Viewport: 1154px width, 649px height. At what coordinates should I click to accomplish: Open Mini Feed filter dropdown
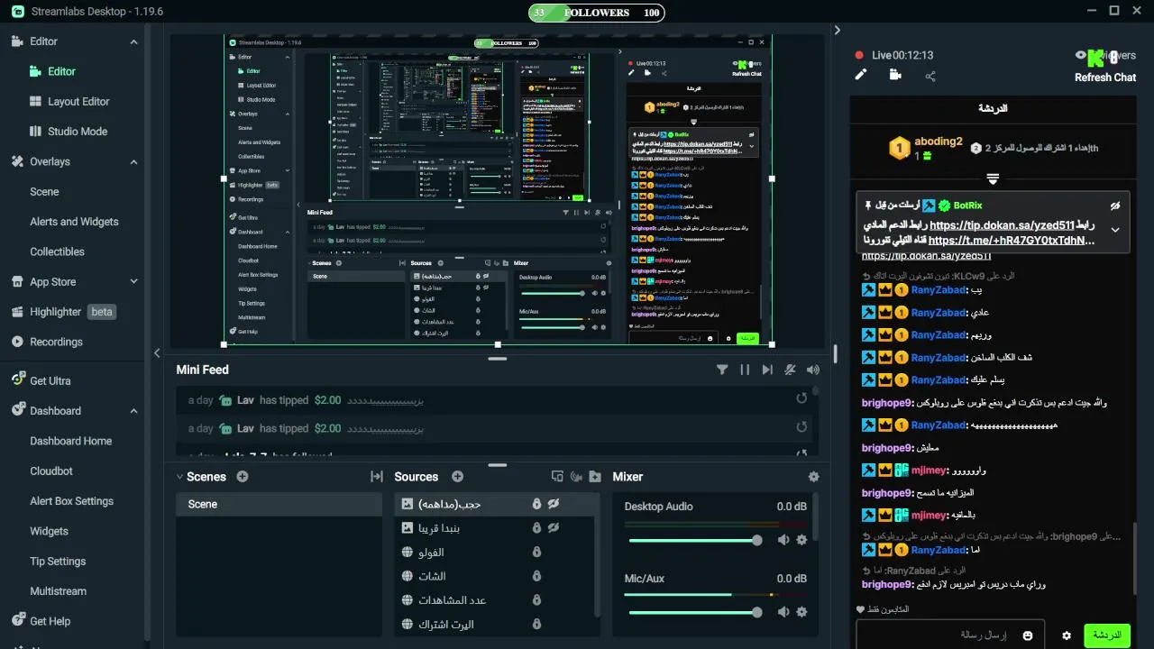722,370
